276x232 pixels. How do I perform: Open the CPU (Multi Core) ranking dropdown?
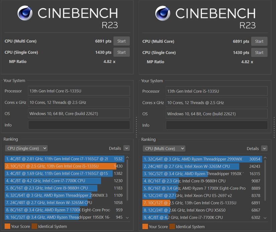pos(164,148)
